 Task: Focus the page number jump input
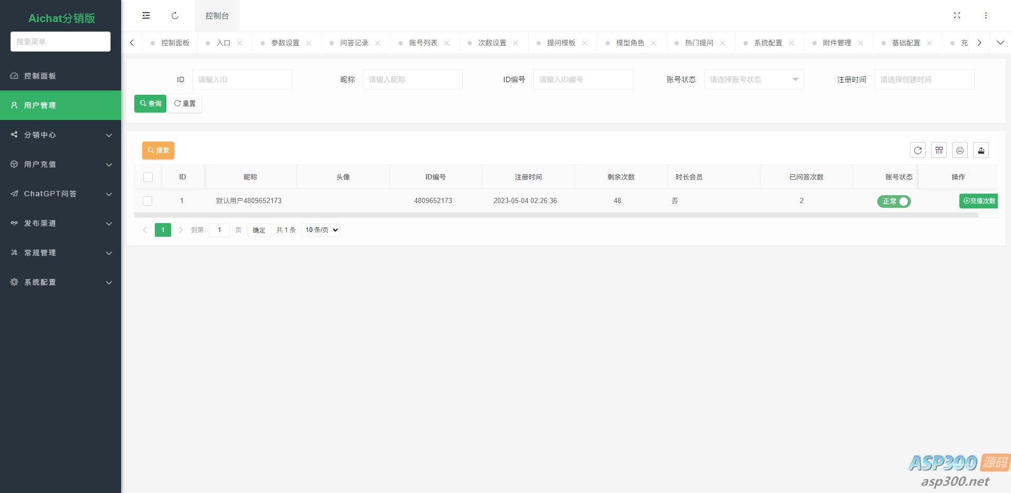pyautogui.click(x=220, y=230)
